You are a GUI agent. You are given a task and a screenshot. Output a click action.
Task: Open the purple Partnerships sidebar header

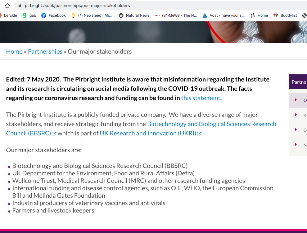[x=298, y=82]
